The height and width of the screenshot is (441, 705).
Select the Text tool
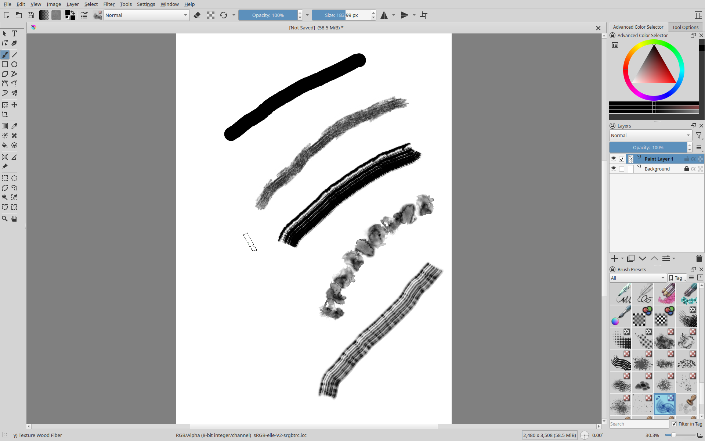pyautogui.click(x=14, y=33)
